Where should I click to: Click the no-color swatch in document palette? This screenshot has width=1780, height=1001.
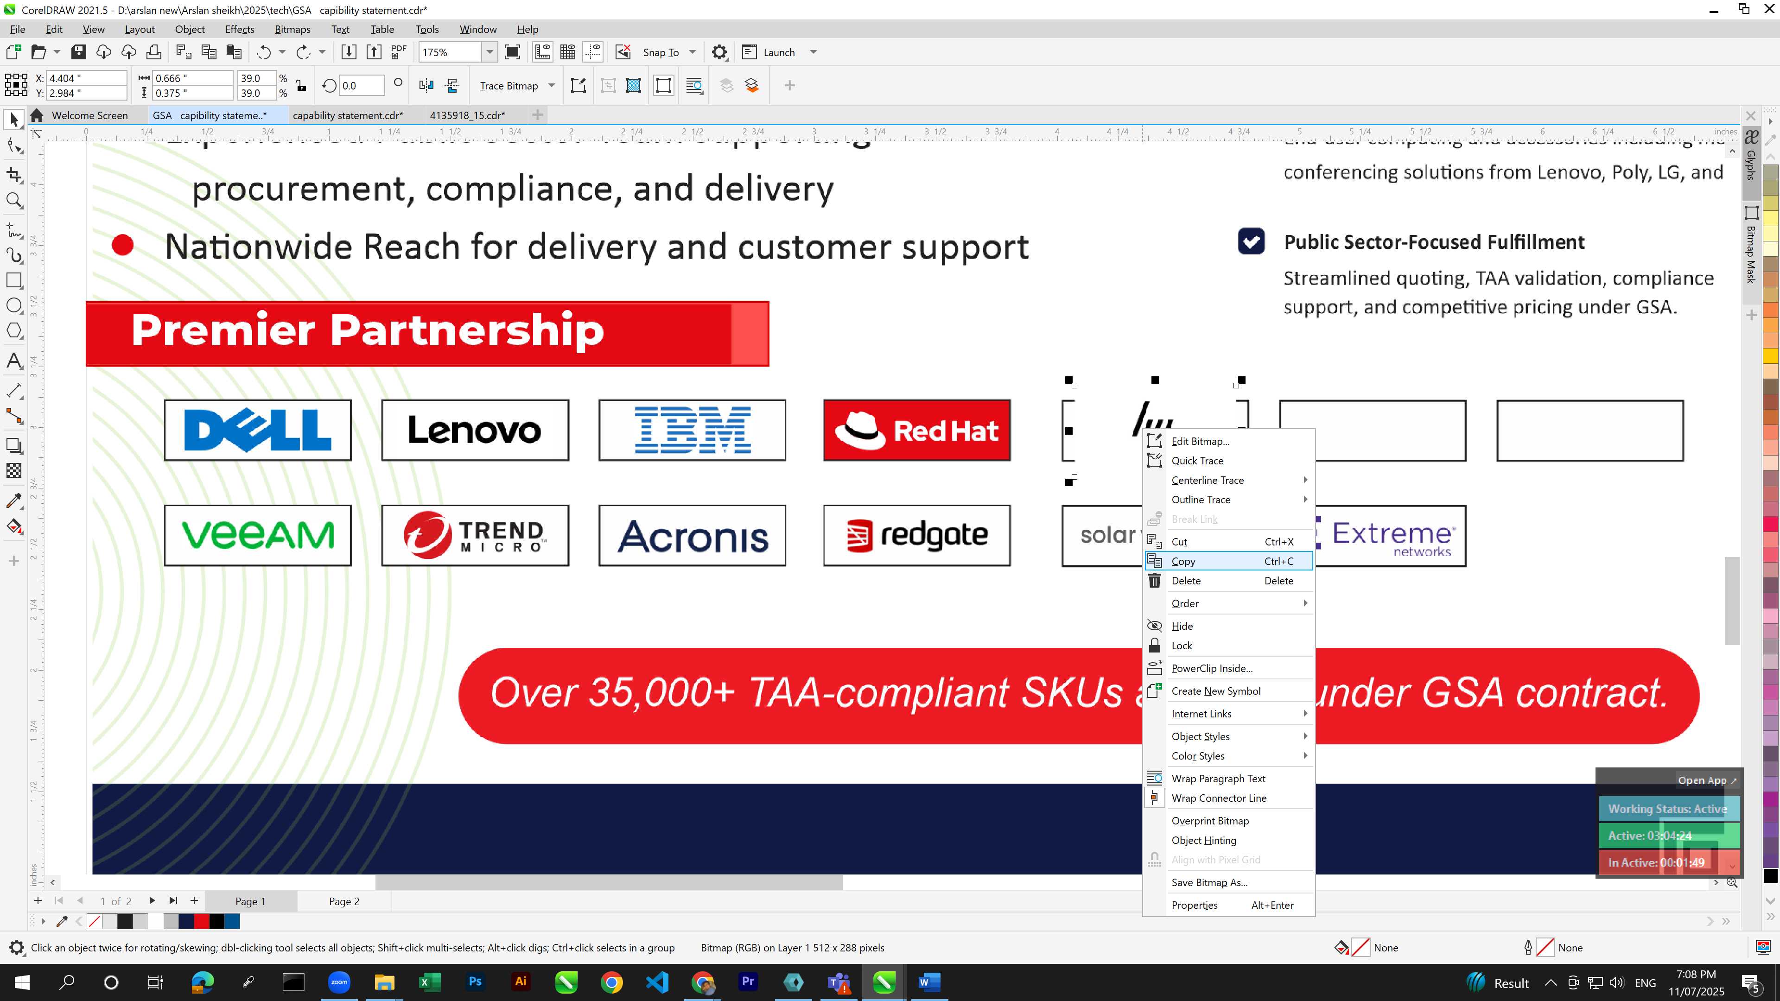[95, 921]
